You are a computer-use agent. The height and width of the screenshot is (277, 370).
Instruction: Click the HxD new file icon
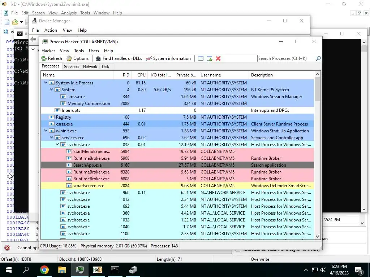[7, 22]
